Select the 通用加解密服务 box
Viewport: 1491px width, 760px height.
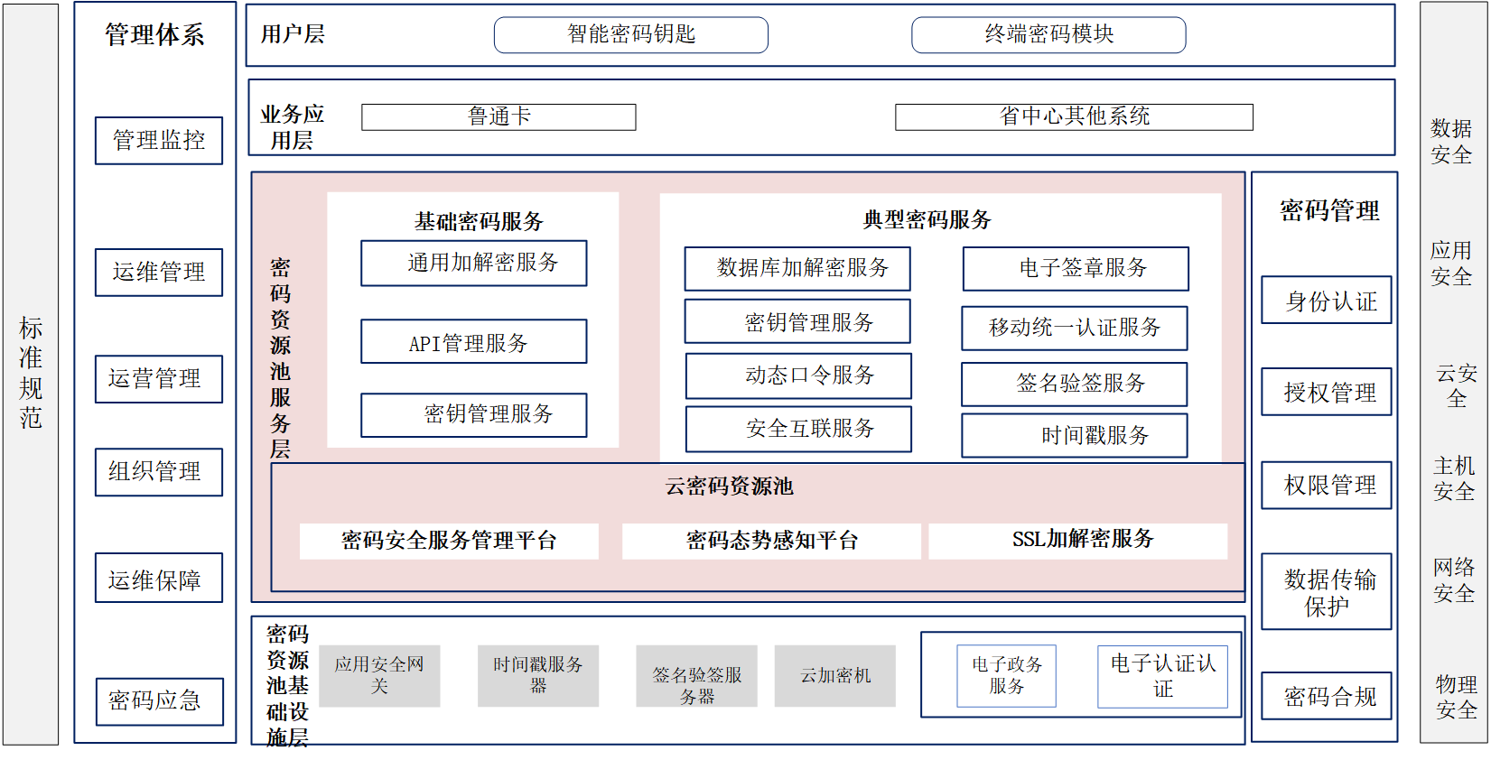[x=473, y=264]
